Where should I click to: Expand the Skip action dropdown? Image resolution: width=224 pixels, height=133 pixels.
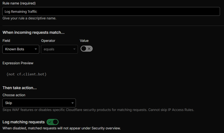coord(39,103)
